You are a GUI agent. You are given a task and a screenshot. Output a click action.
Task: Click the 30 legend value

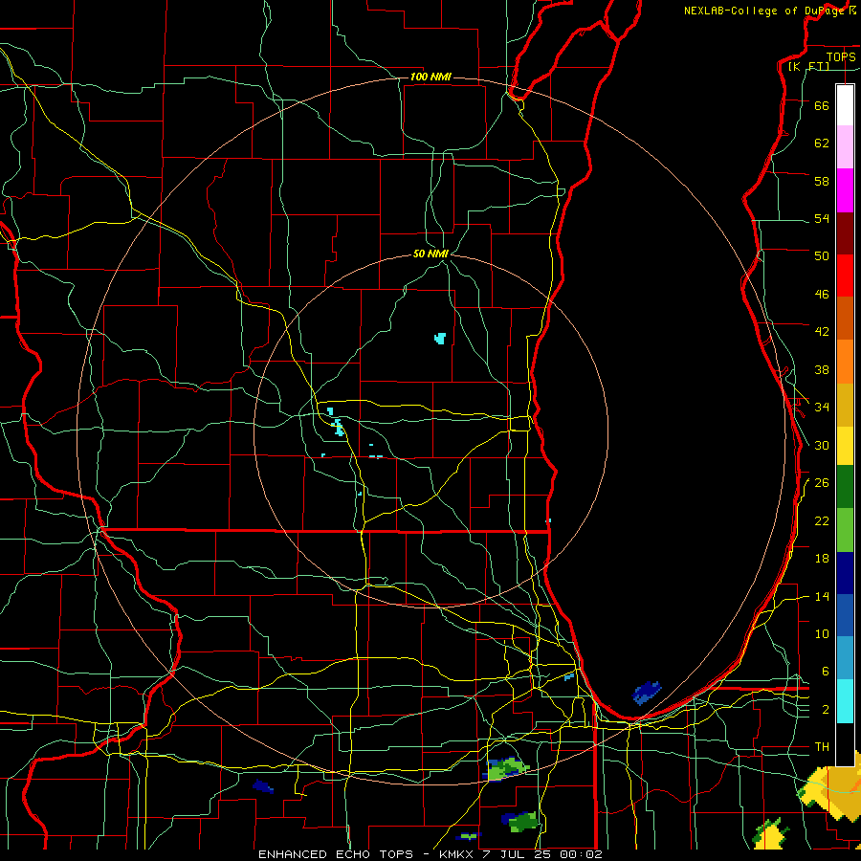[x=822, y=445]
